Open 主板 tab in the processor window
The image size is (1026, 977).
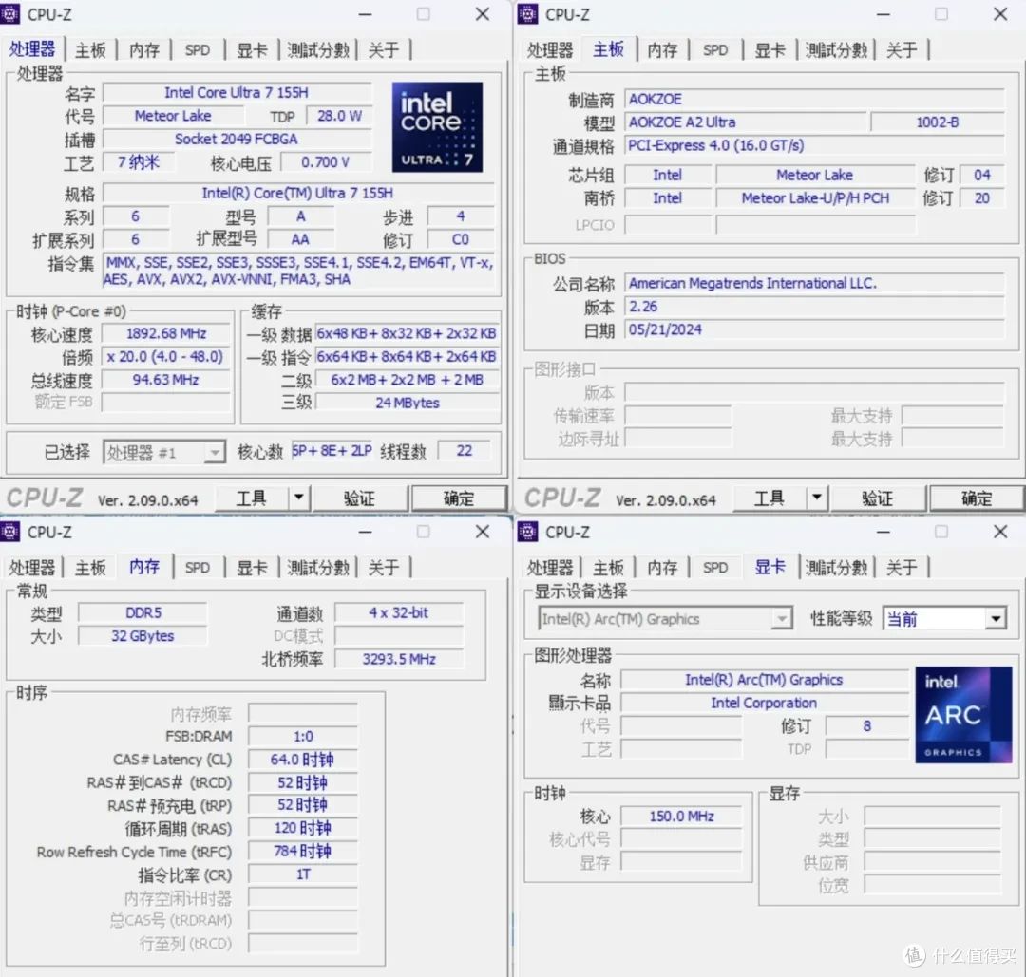(90, 50)
